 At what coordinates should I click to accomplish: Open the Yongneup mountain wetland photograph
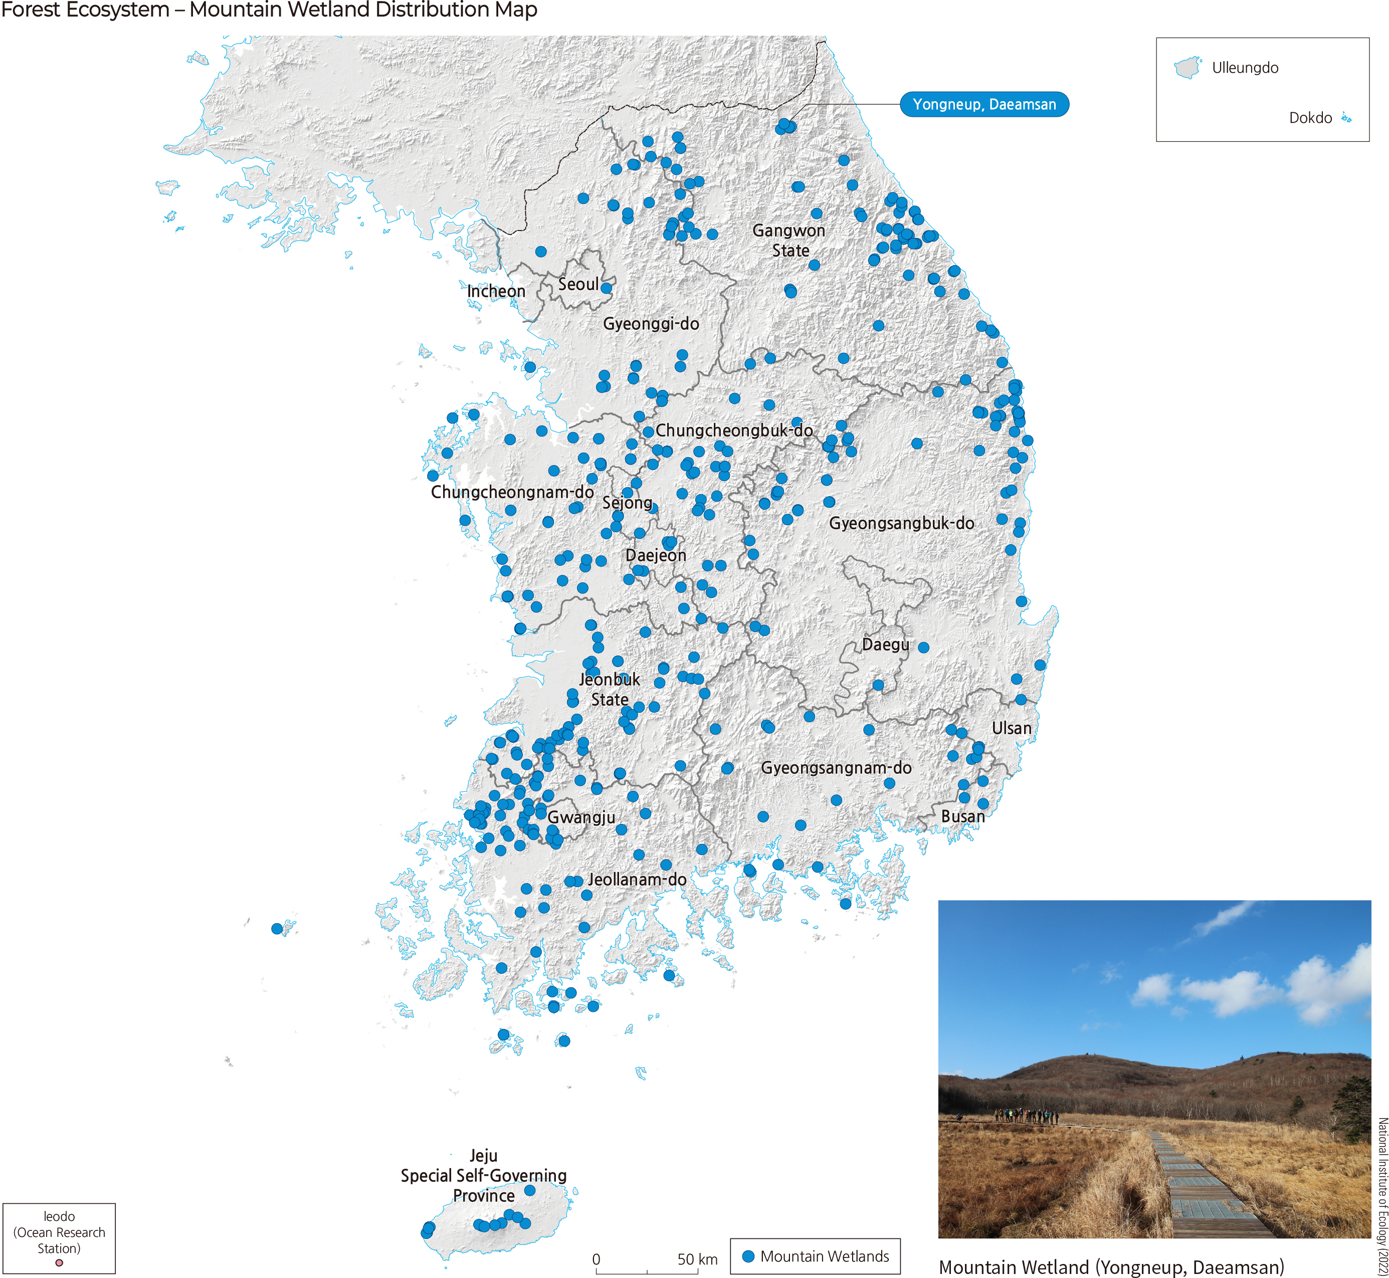click(x=1154, y=1069)
